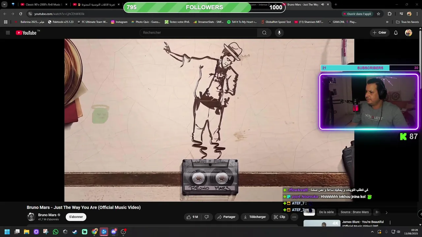Like the Bruno Mars video
The width and height of the screenshot is (422, 237).
point(192,217)
